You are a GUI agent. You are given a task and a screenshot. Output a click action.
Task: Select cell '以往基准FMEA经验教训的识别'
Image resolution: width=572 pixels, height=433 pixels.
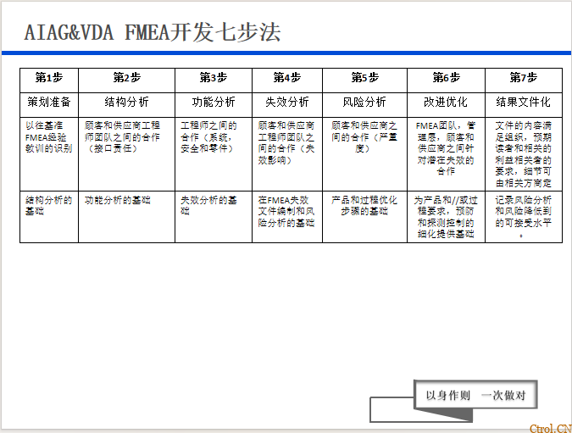point(49,154)
